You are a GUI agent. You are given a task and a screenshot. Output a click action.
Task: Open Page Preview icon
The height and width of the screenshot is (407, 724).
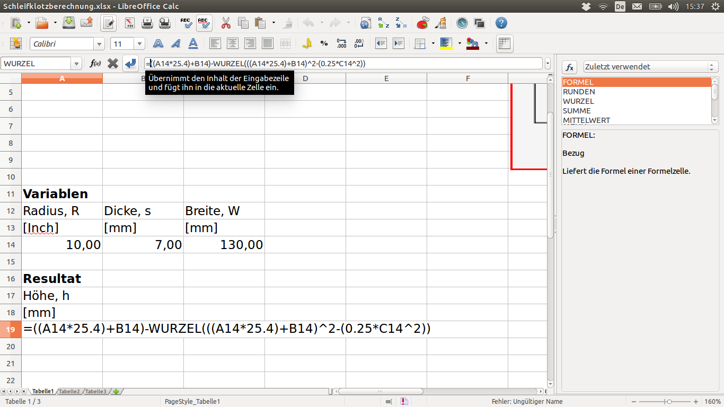[165, 23]
